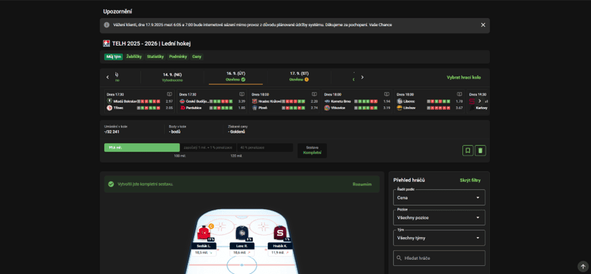Click Skrýt filtry link
Viewport: 591px width, 274px height.
470,180
